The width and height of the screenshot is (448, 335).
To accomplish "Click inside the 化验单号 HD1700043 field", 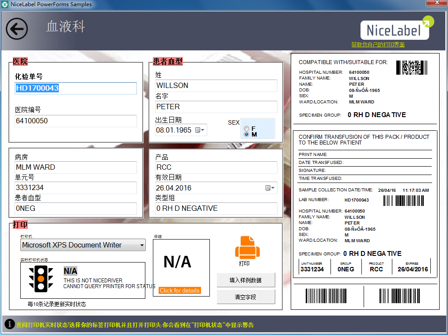I will 75,88.
